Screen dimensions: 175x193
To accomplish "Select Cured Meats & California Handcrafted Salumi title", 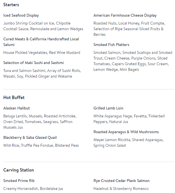I will click(x=41, y=42).
